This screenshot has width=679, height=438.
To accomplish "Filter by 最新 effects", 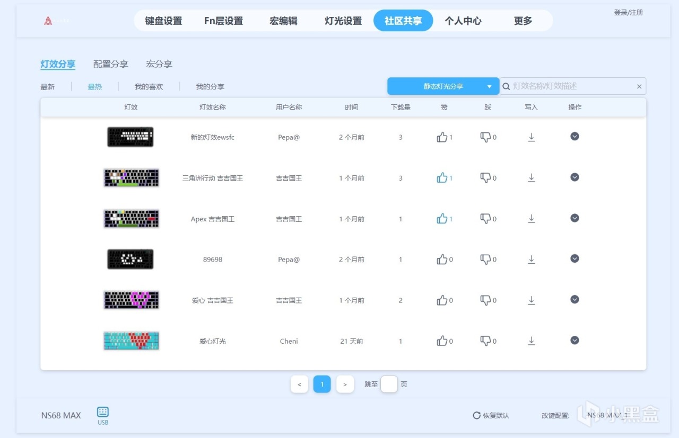I will pos(48,87).
